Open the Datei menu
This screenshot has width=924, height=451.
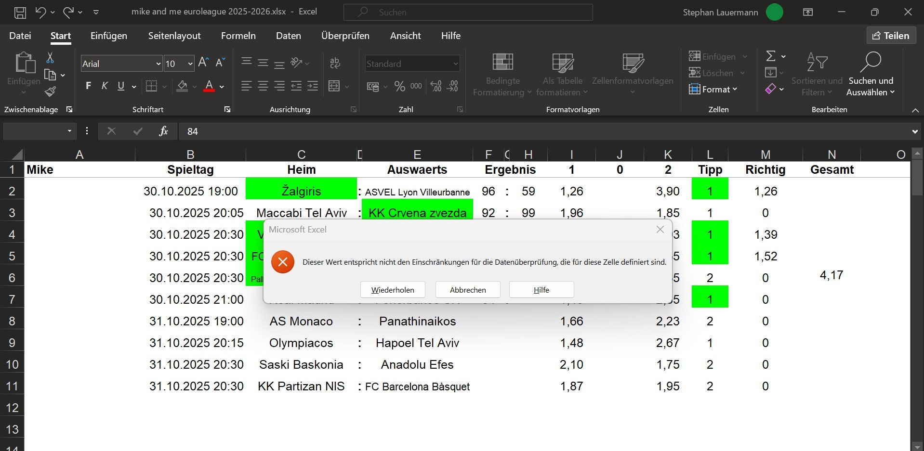click(20, 36)
